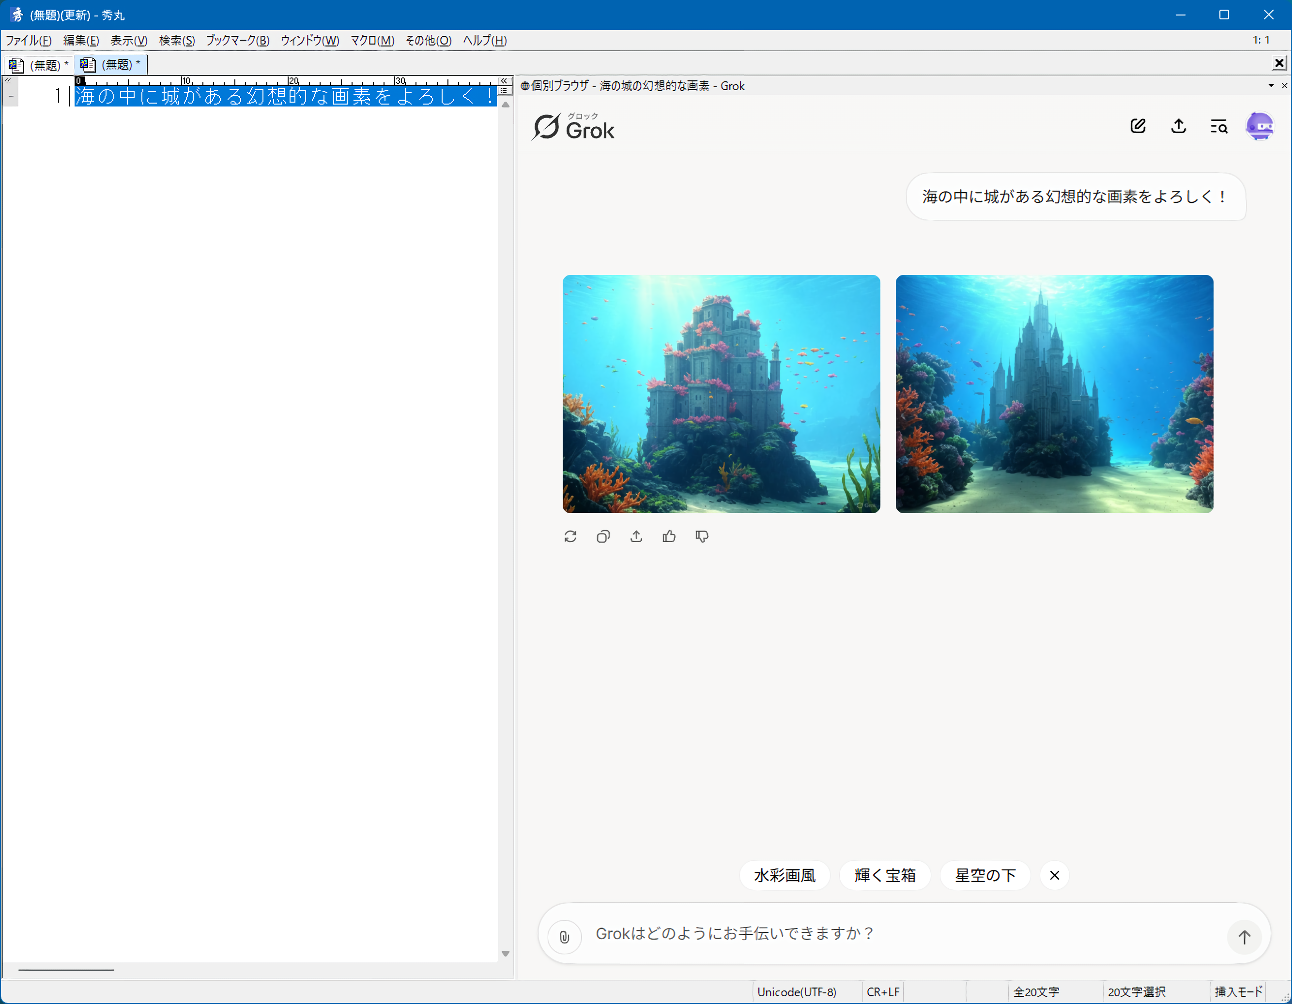
Task: Click the thumbs up icon
Action: (669, 536)
